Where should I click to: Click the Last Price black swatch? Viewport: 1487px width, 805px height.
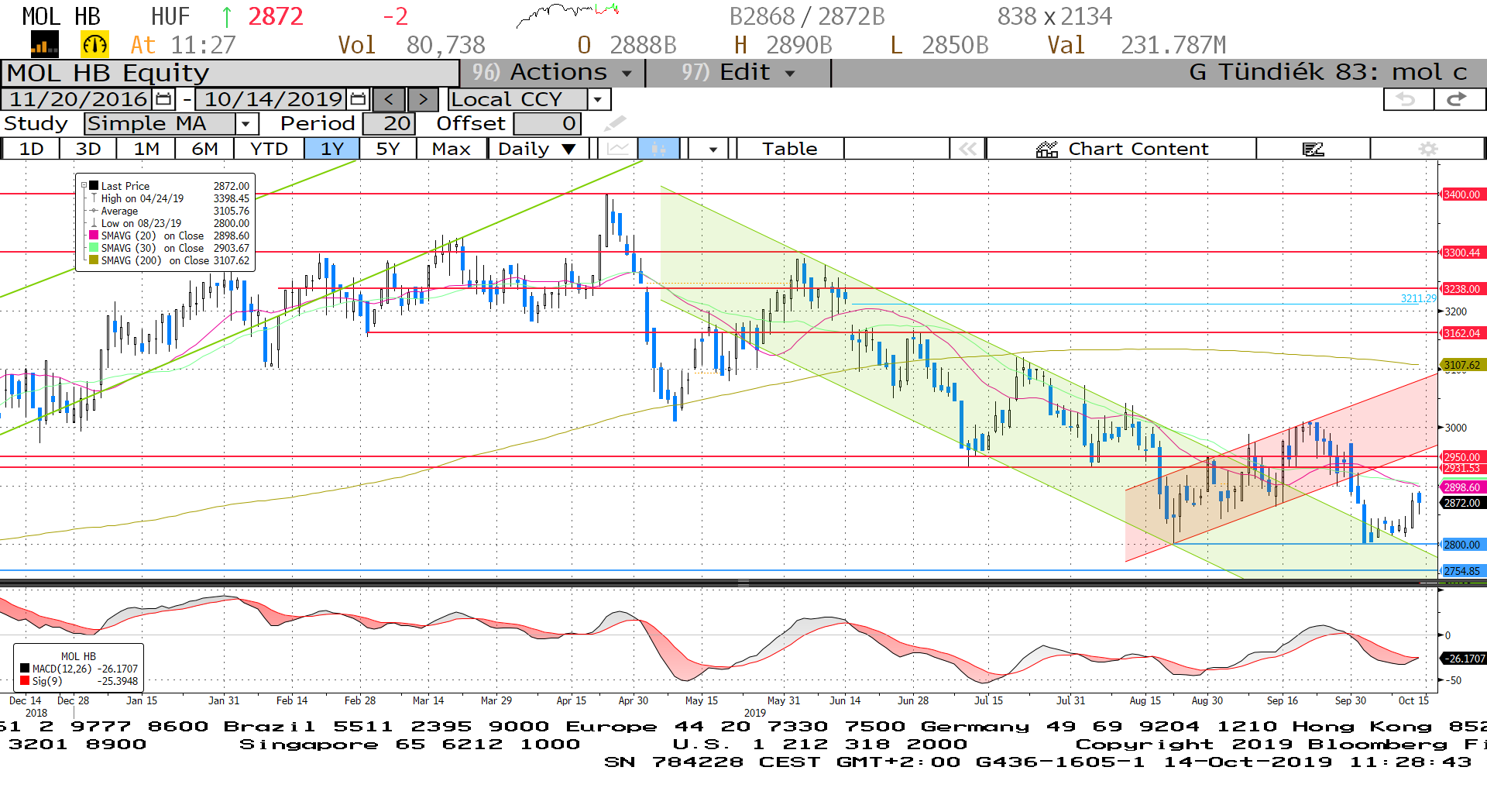point(94,186)
